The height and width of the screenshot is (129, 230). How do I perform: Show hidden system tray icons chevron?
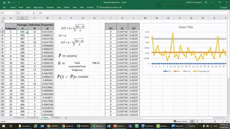[200, 126]
